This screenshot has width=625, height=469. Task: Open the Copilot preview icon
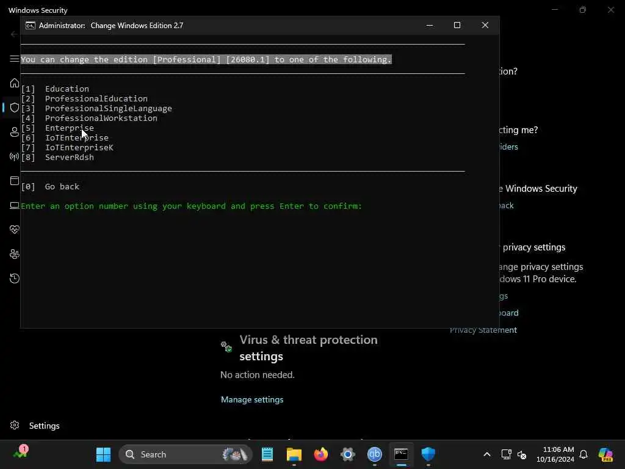pyautogui.click(x=605, y=454)
